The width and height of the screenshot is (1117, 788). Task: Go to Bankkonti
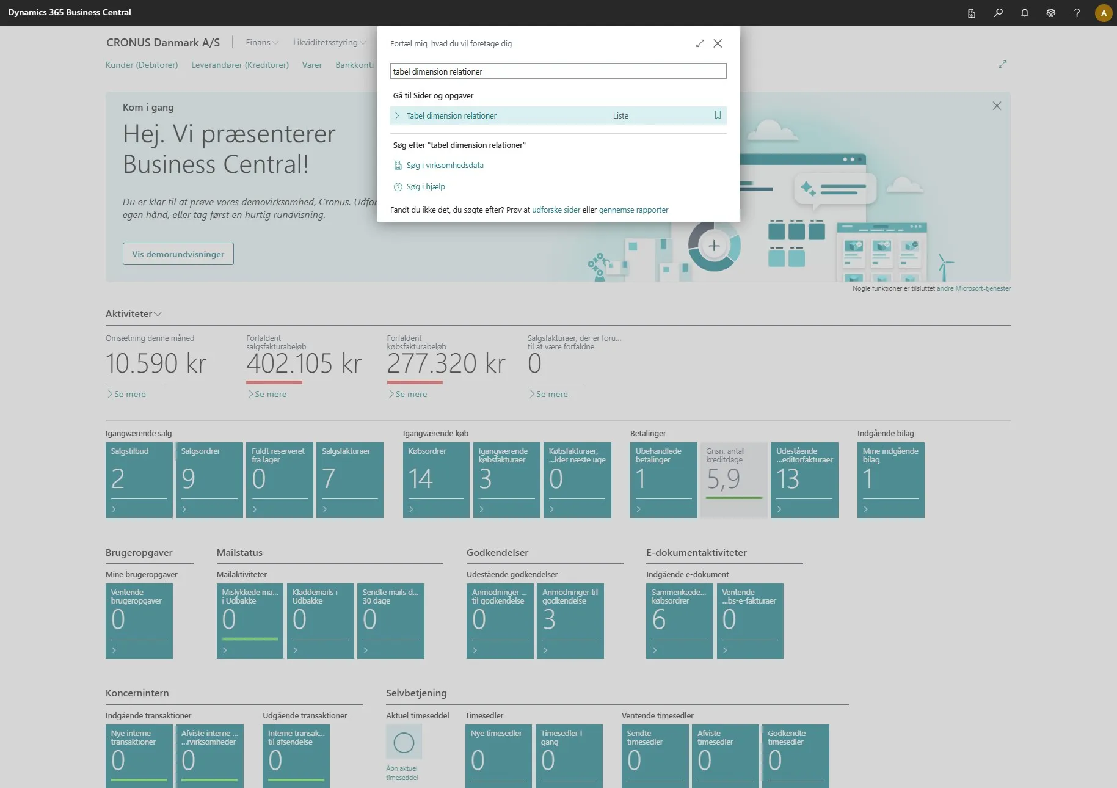354,65
